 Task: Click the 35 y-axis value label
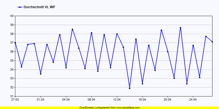pos(12,60)
